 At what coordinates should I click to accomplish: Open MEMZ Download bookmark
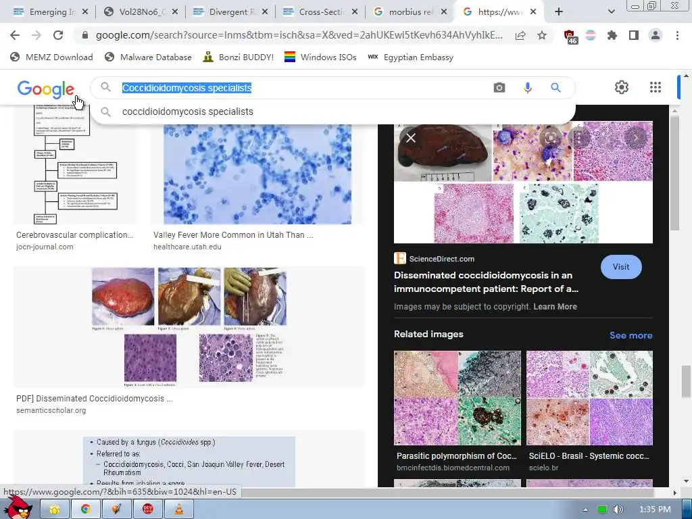[52, 57]
